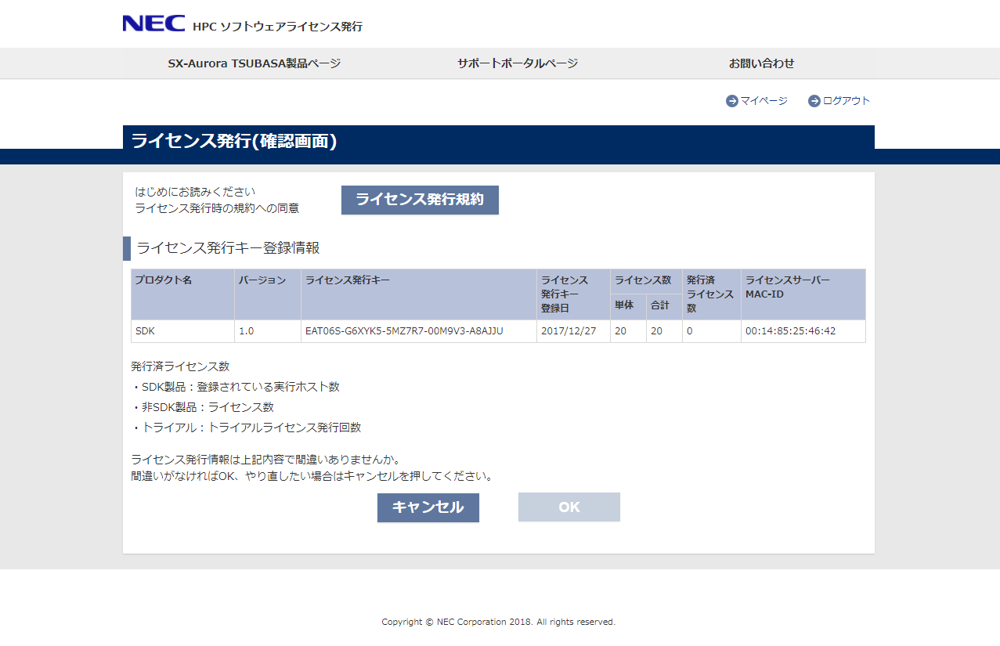
Task: Click the instruction line mentioning キャンセルを押してください
Action: [312, 476]
